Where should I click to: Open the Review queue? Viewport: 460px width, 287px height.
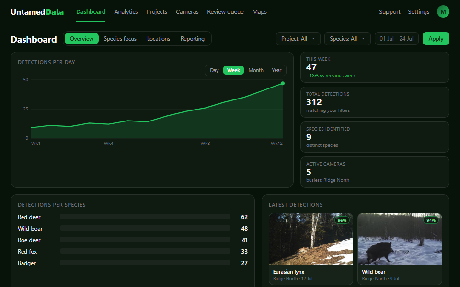pyautogui.click(x=225, y=11)
